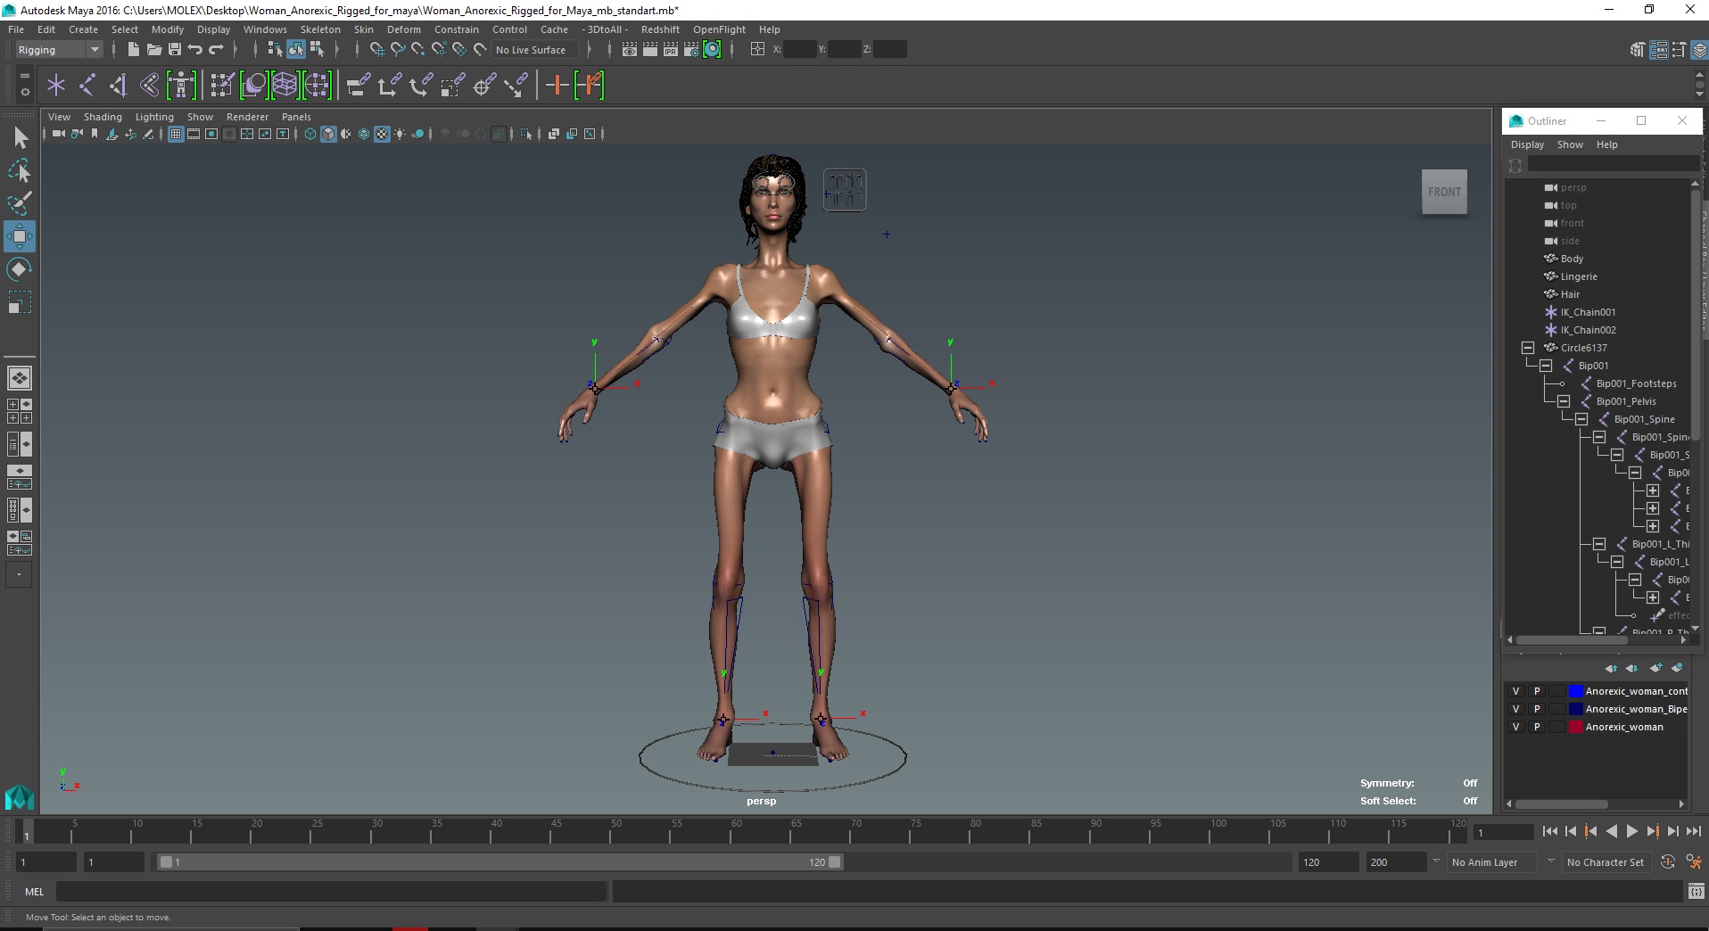The width and height of the screenshot is (1709, 931).
Task: Click red color swatch of Anorexic_woman layer
Action: point(1576,727)
